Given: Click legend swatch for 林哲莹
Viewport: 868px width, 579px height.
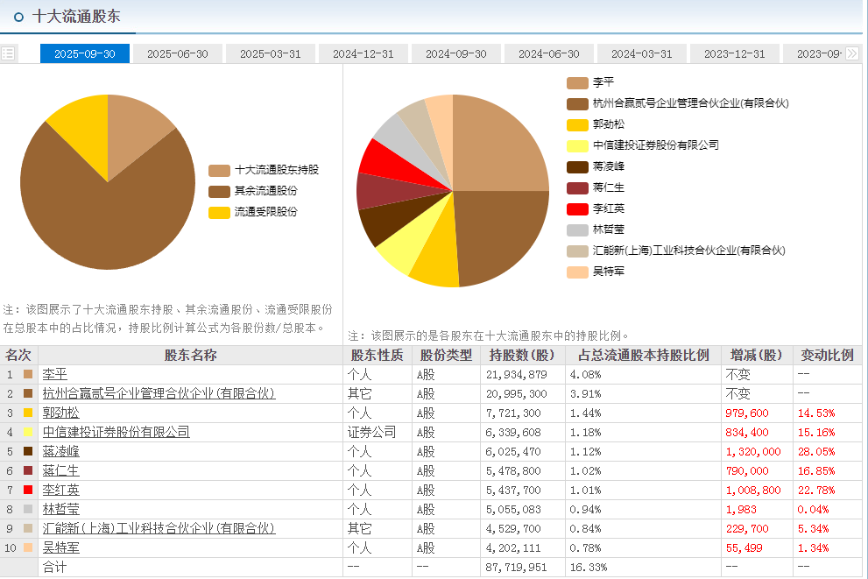Looking at the screenshot, I should (x=577, y=230).
